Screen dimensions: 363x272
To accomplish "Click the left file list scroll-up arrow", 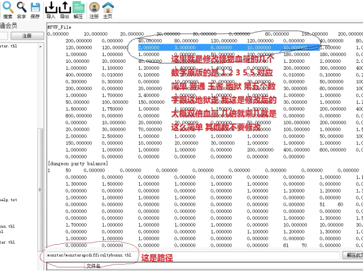I will click(40, 46).
